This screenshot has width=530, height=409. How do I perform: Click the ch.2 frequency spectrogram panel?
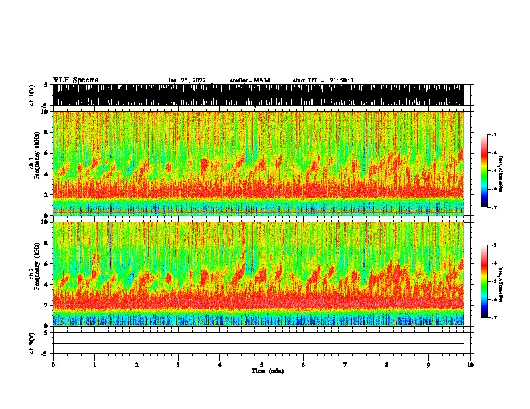click(x=258, y=274)
